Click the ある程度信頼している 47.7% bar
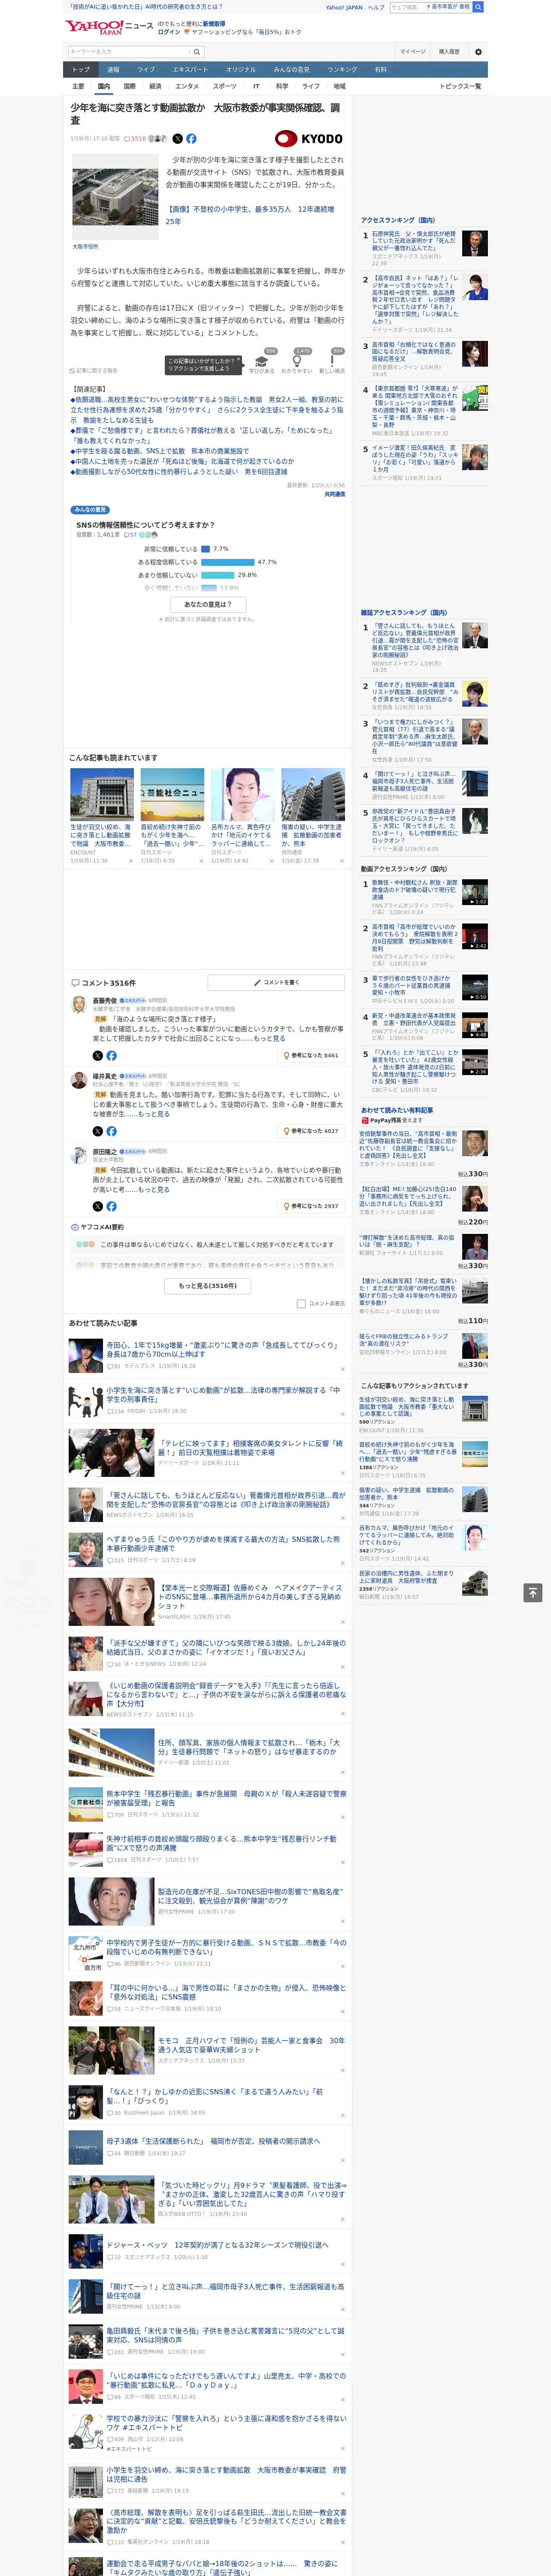The height and width of the screenshot is (2576, 551). pos(228,562)
